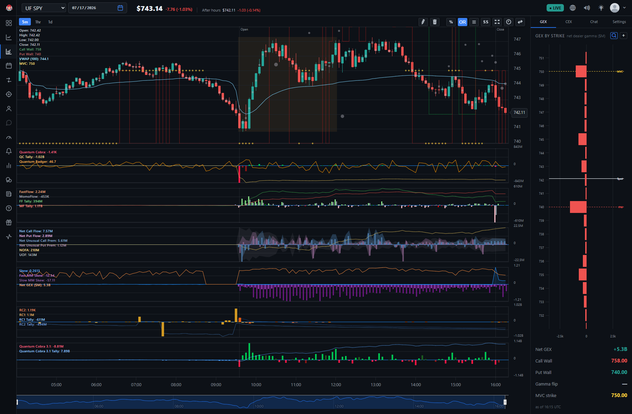The width and height of the screenshot is (632, 414).
Task: Click the 750 MVC strike bar
Action: (581, 72)
